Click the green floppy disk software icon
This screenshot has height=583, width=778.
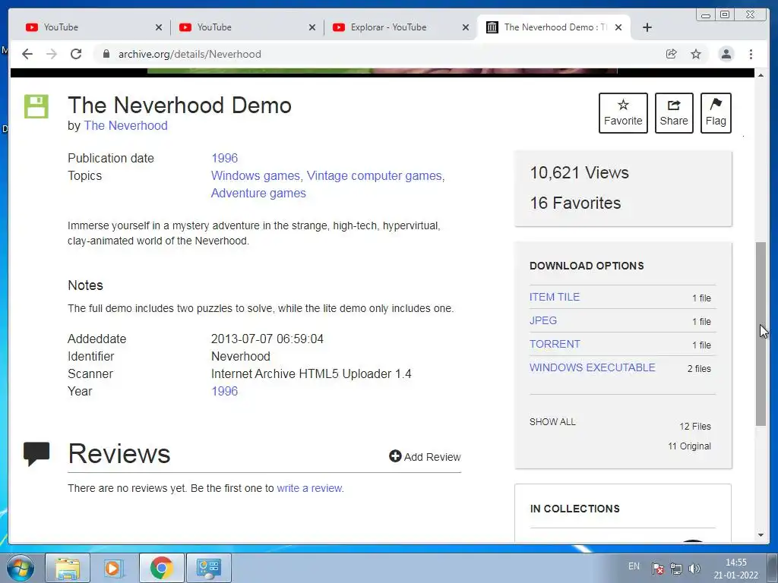pos(36,106)
